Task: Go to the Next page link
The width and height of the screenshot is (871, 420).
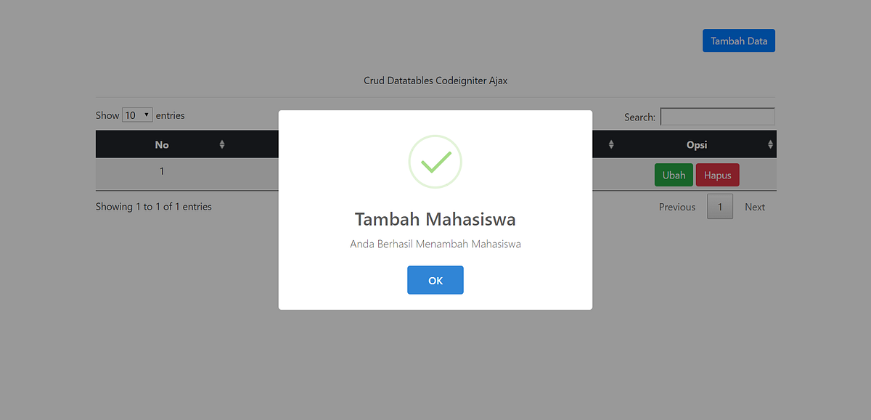Action: click(754, 207)
